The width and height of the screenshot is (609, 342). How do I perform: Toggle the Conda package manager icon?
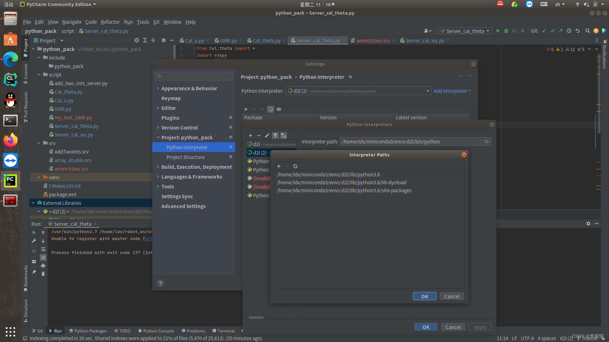click(x=271, y=109)
